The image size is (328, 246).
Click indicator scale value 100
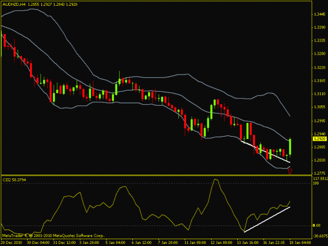click(316, 183)
